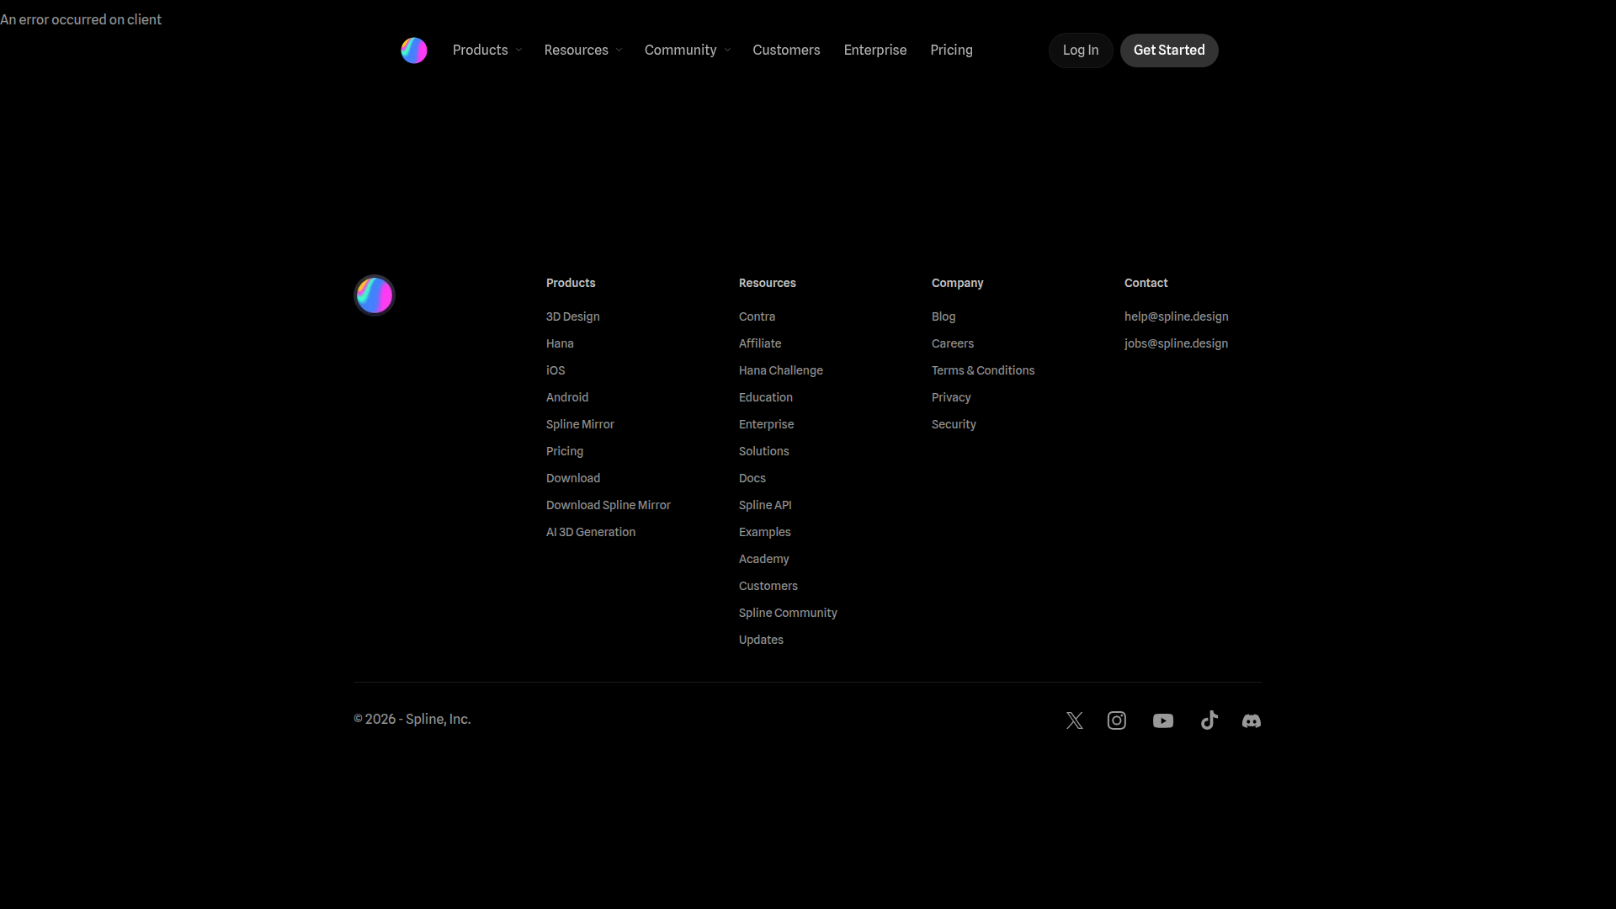Viewport: 1616px width, 909px height.
Task: Expand the Community dropdown in the navbar
Action: 688,50
